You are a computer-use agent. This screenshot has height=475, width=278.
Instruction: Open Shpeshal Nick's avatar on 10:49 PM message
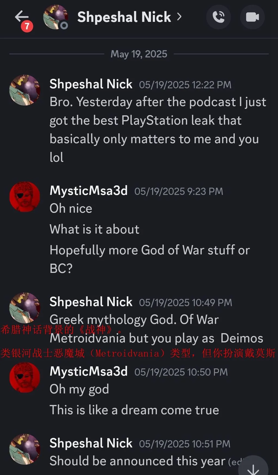tap(25, 308)
